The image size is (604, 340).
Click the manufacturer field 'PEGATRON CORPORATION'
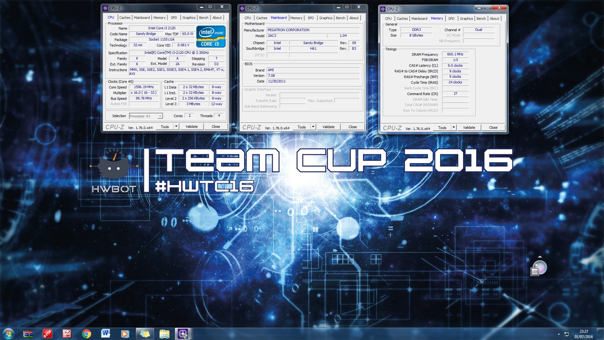pyautogui.click(x=313, y=30)
